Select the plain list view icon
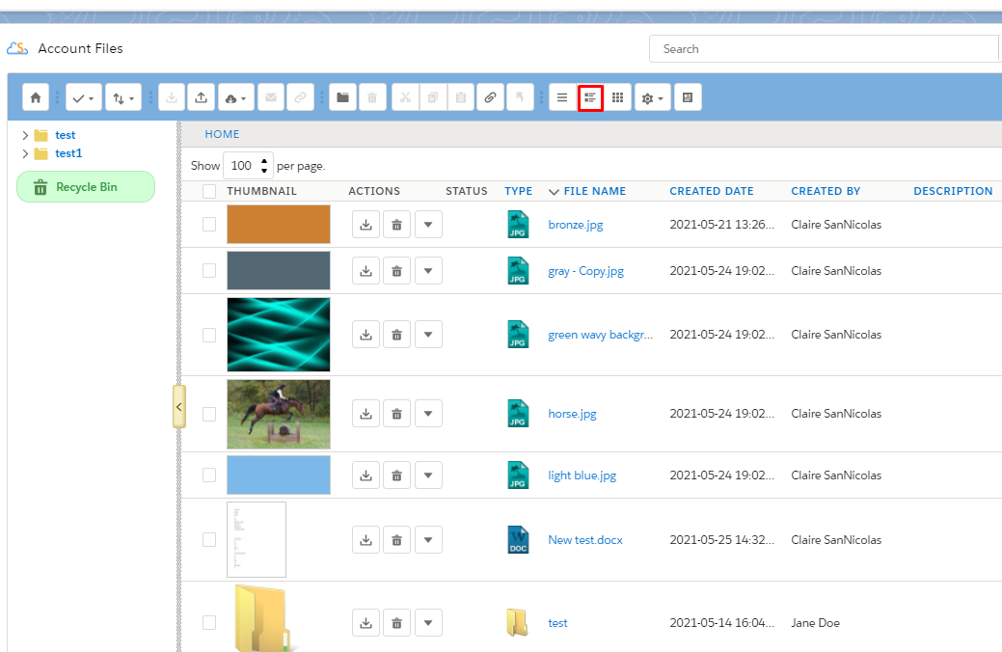This screenshot has width=1002, height=652. click(x=562, y=97)
